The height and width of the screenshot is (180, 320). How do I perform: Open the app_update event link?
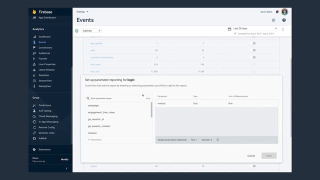coord(96,43)
